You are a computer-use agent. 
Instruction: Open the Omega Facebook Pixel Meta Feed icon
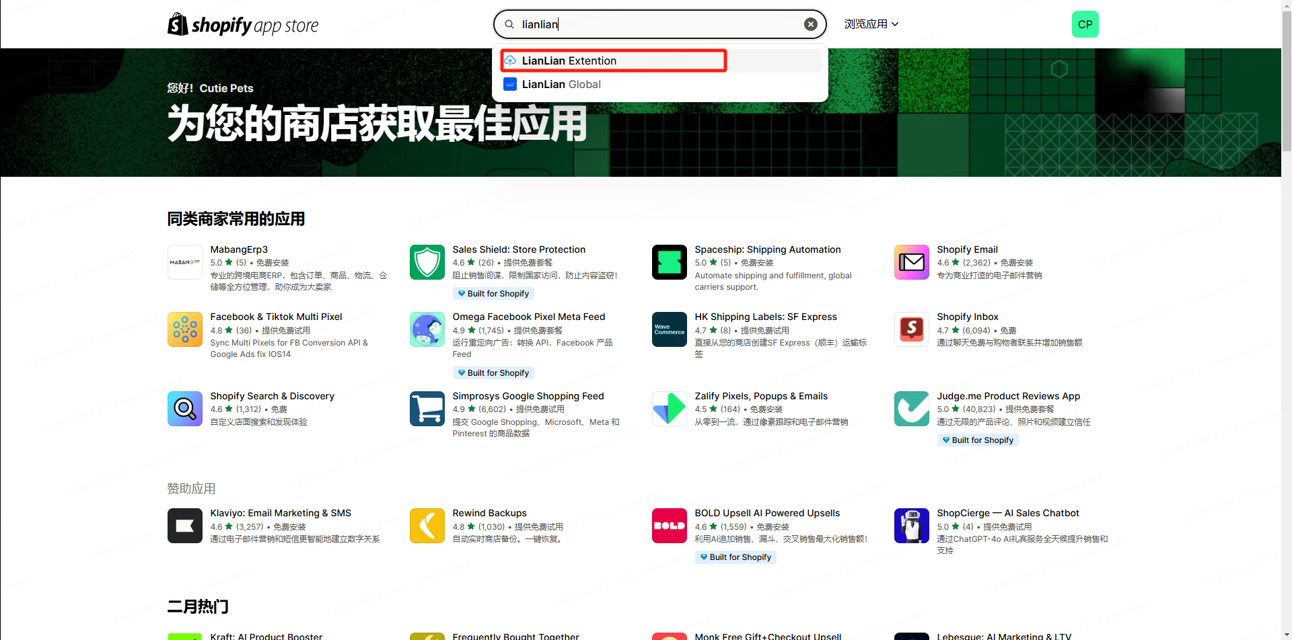(x=427, y=329)
